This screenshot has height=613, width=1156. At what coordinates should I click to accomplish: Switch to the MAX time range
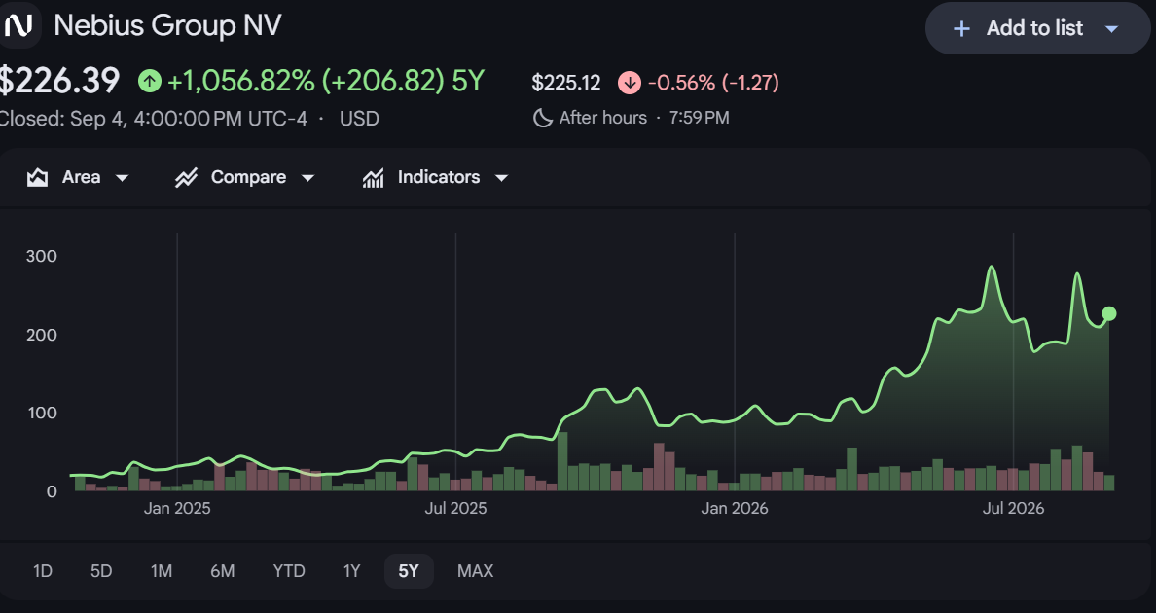pyautogui.click(x=476, y=571)
